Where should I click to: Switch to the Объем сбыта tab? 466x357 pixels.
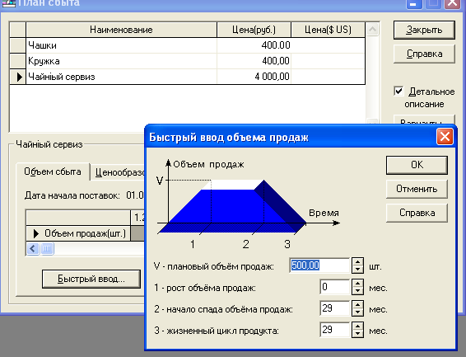[53, 171]
